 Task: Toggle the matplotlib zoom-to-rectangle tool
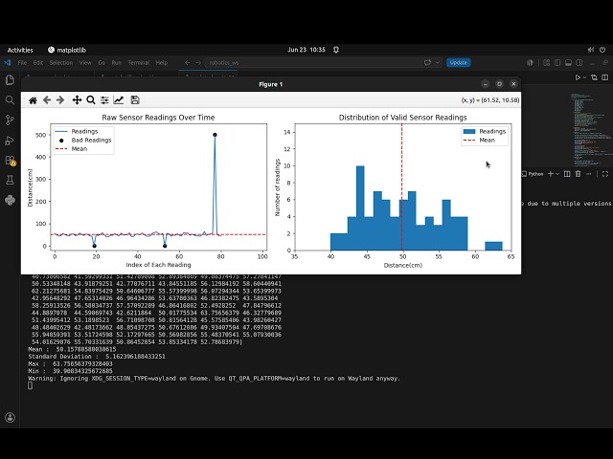(91, 100)
